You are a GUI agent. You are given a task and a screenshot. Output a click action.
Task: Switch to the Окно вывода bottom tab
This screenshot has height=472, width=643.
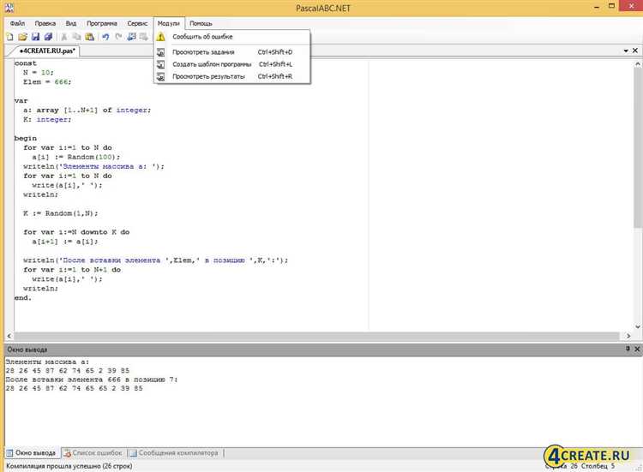point(31,453)
